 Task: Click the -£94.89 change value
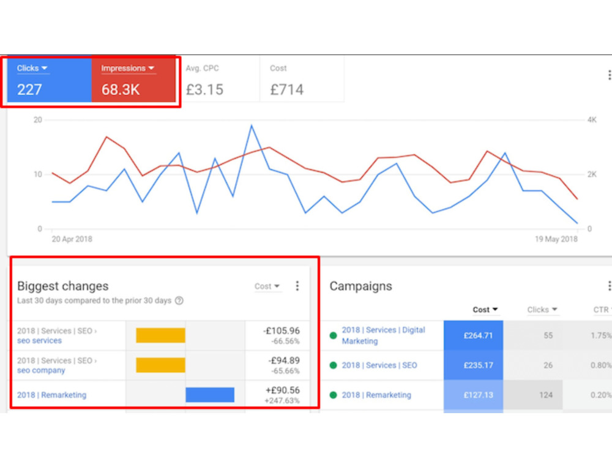tap(284, 360)
